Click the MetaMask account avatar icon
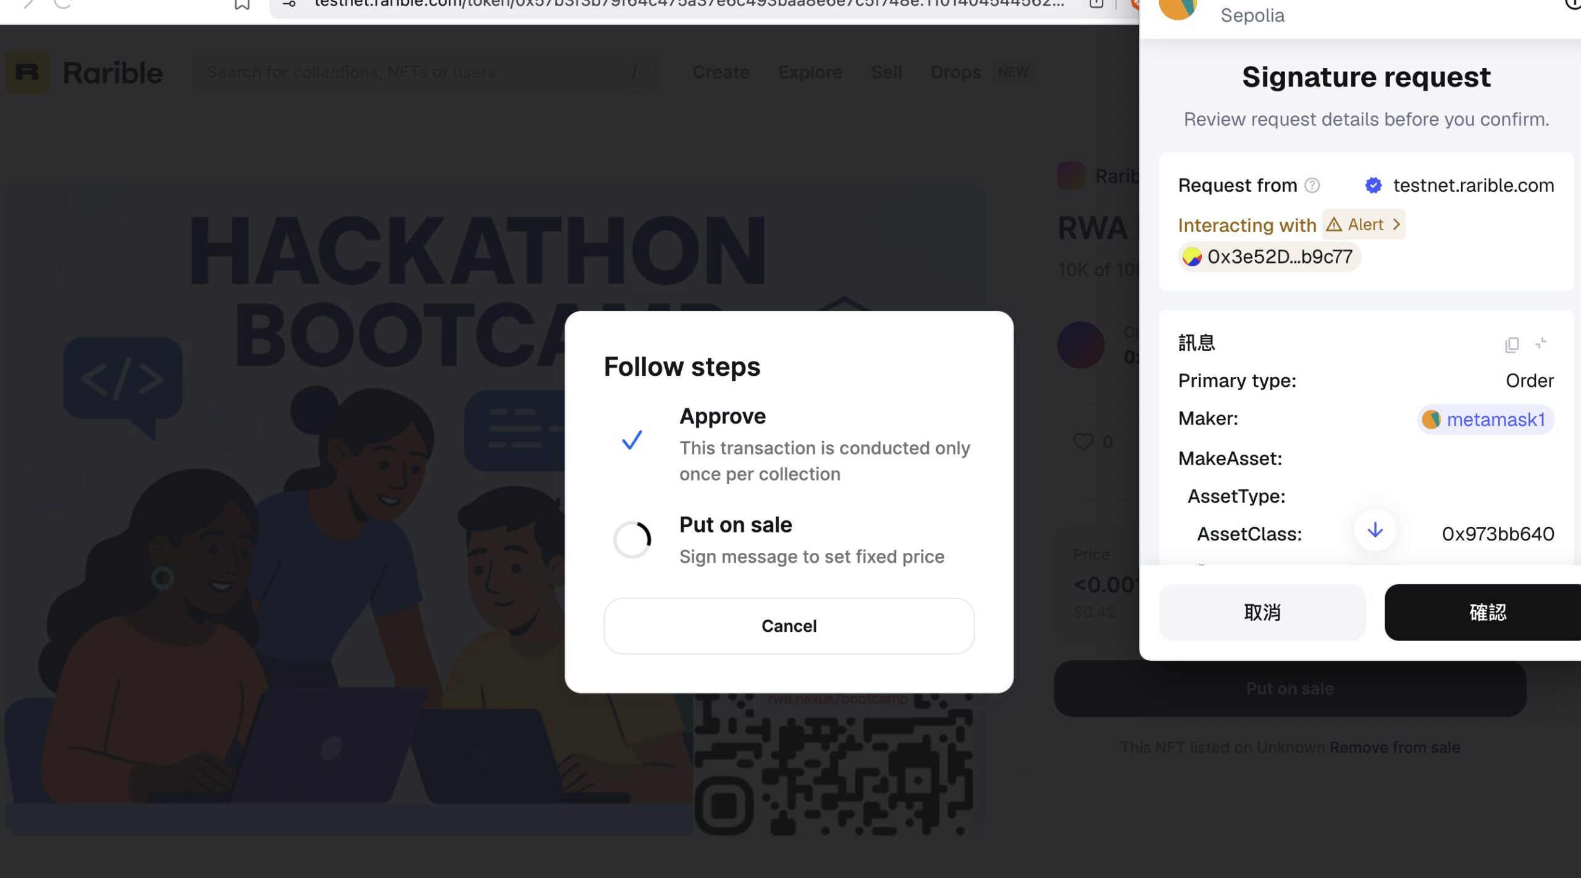 point(1178,9)
